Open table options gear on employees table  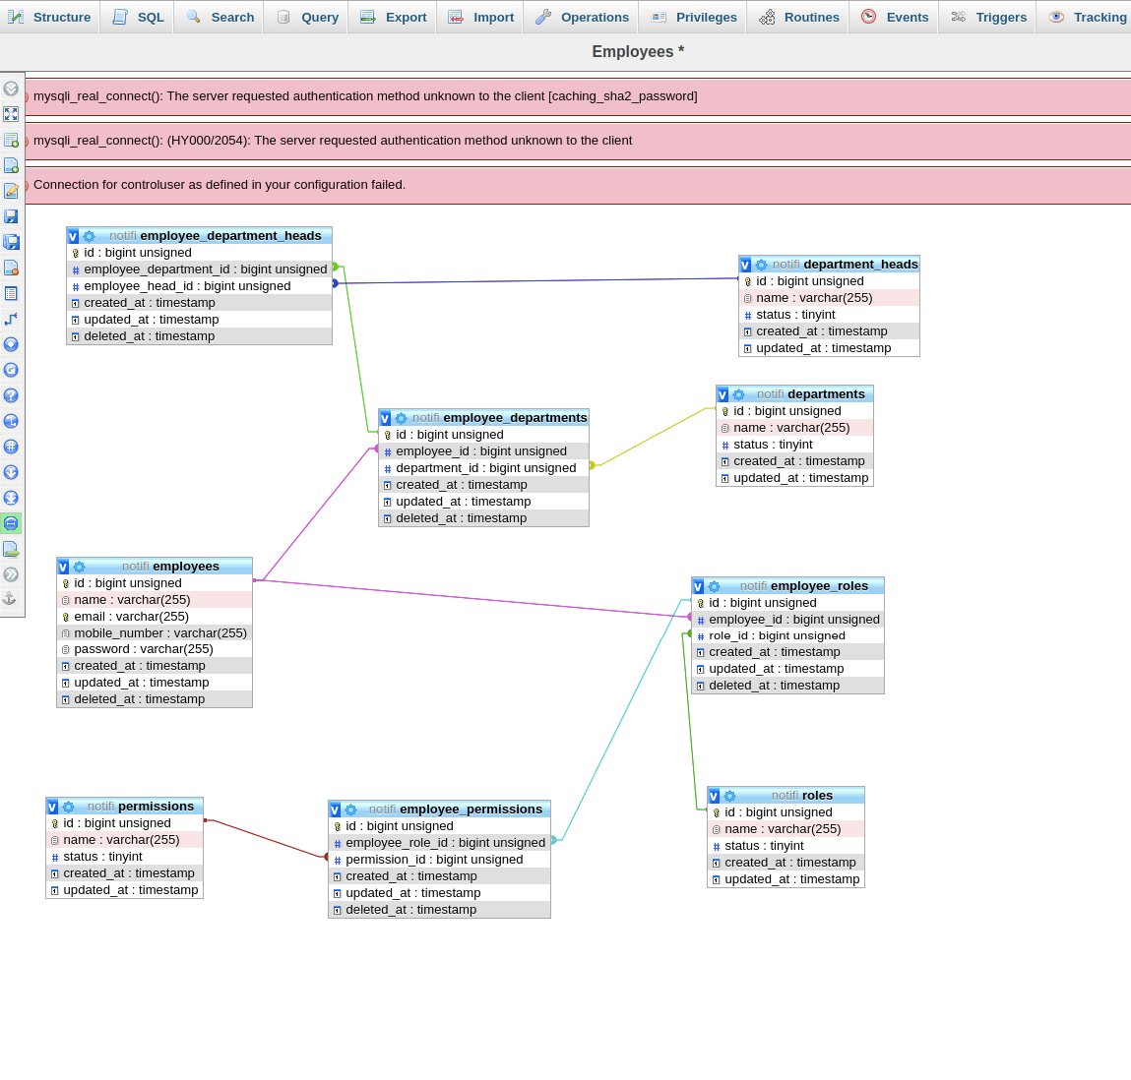click(x=80, y=566)
